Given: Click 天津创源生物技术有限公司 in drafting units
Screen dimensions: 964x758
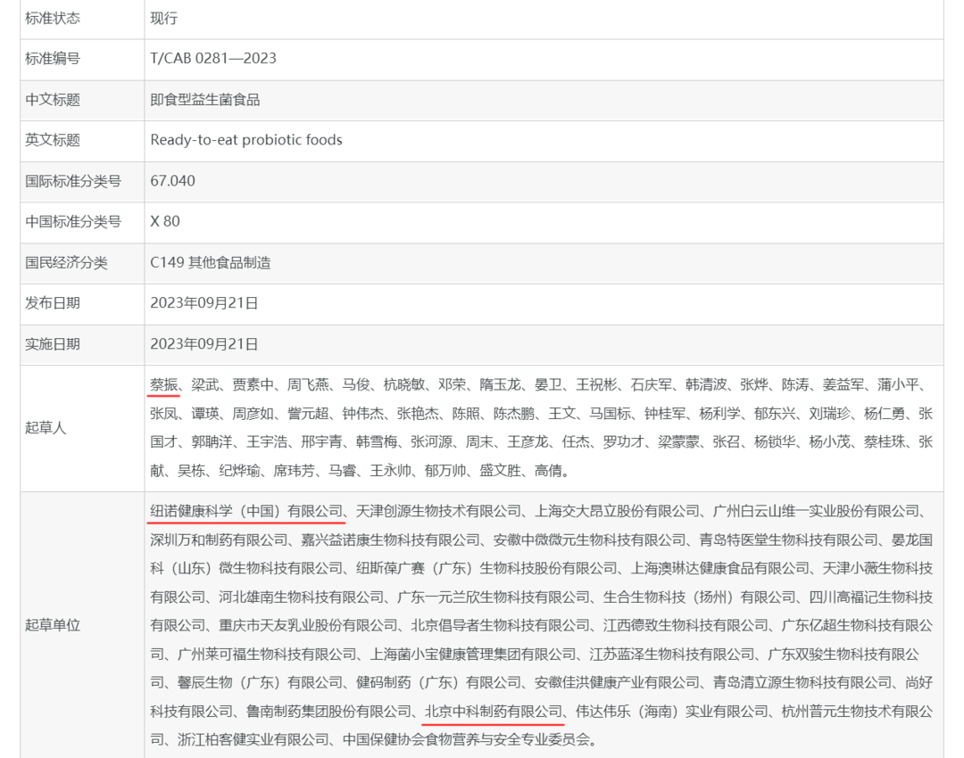Looking at the screenshot, I should pos(438,511).
